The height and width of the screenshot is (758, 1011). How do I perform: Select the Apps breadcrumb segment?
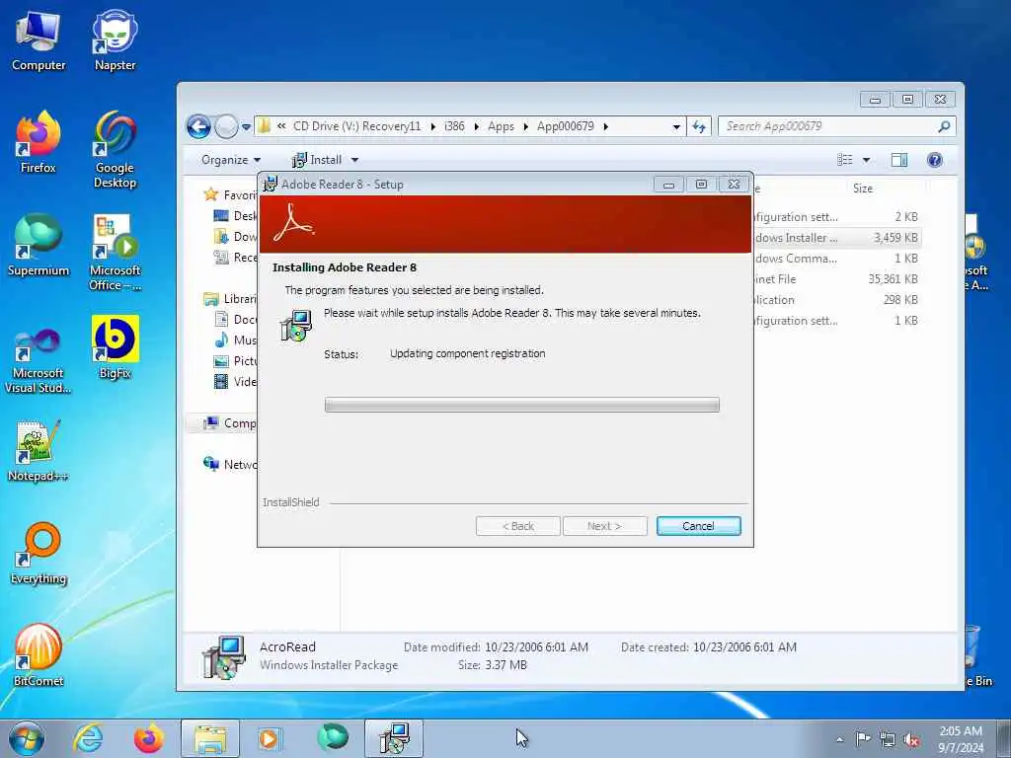point(501,126)
